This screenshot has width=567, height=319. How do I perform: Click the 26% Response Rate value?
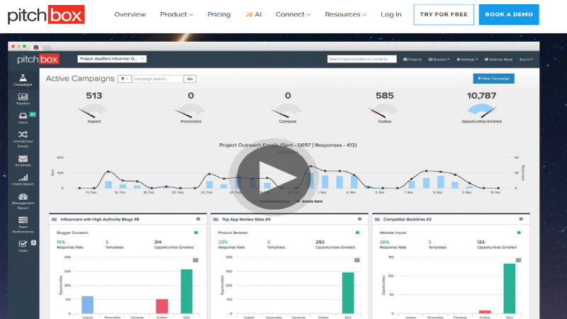384,242
